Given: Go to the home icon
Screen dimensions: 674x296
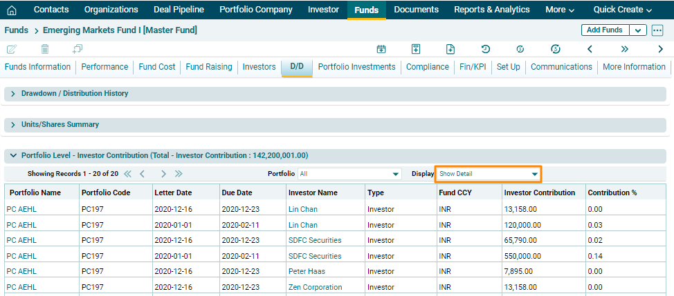Looking at the screenshot, I should coord(11,10).
